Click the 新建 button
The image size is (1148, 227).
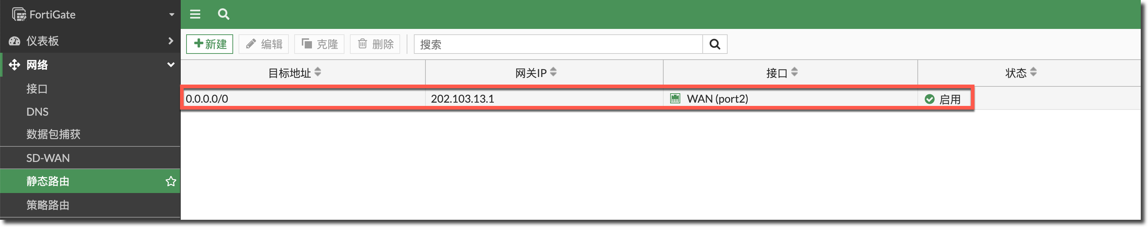(x=209, y=44)
